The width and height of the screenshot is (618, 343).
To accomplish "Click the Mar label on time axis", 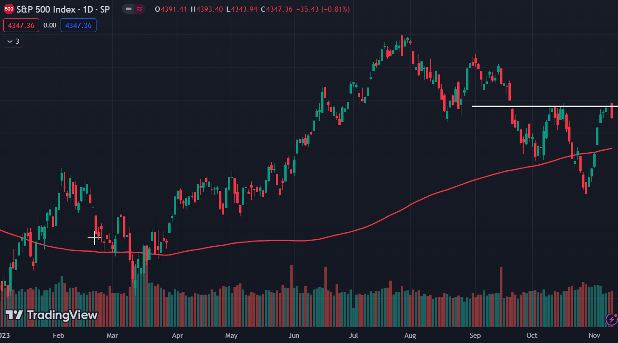I will tap(112, 336).
